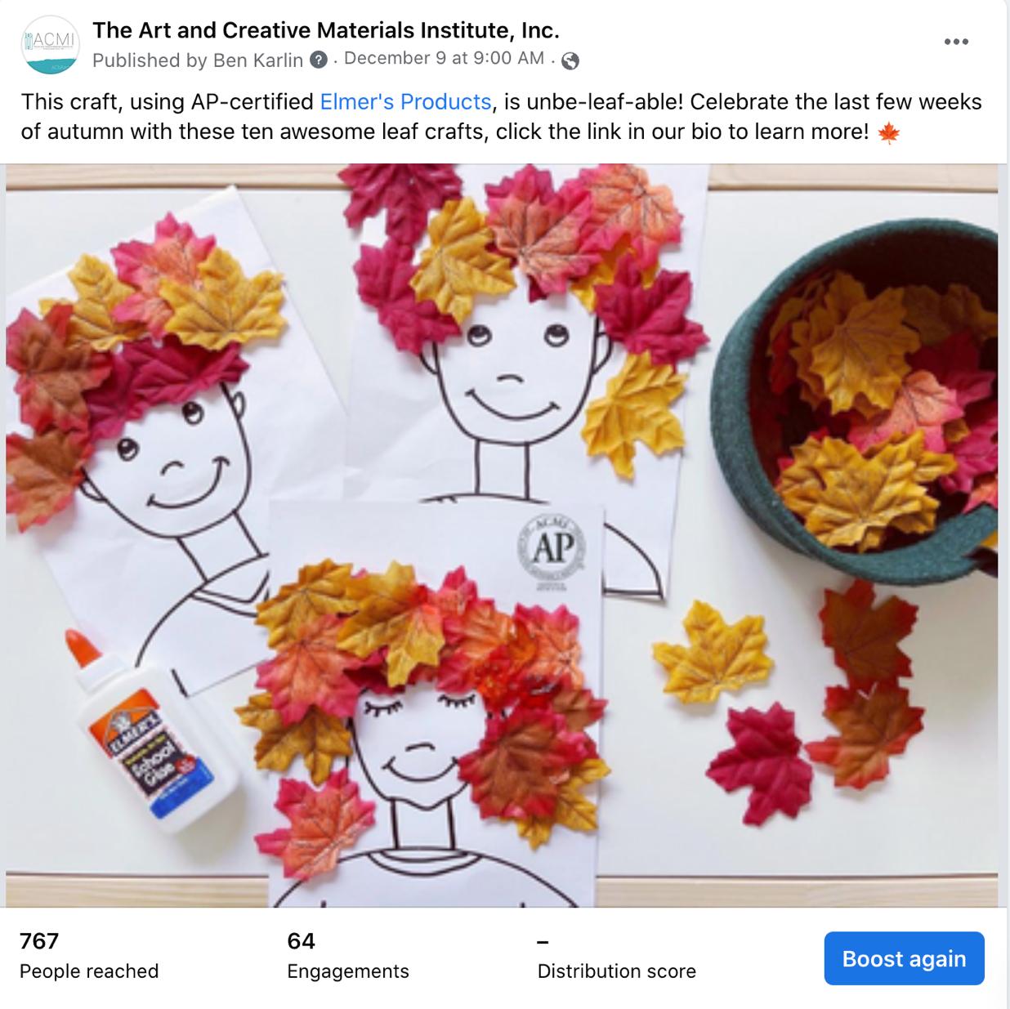Click the globe public audience icon

570,60
